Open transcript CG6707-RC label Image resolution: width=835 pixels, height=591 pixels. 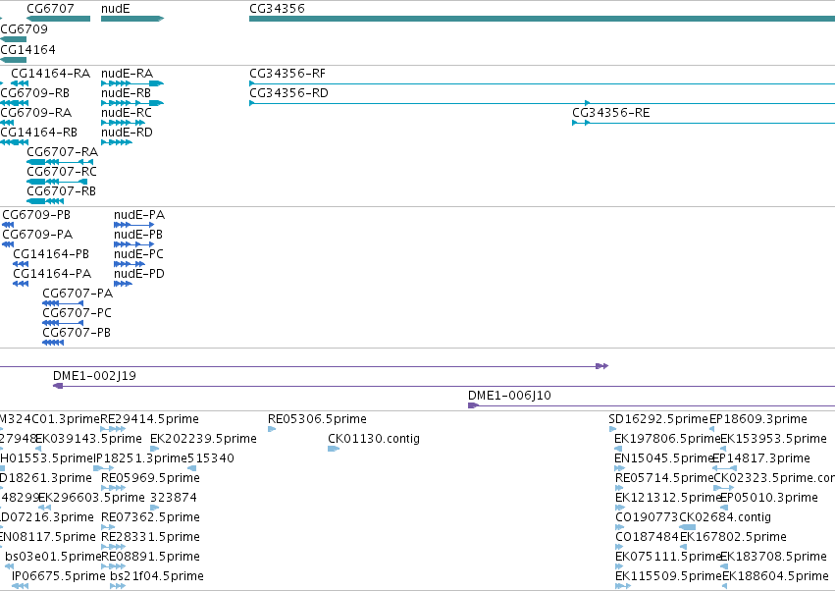62,172
